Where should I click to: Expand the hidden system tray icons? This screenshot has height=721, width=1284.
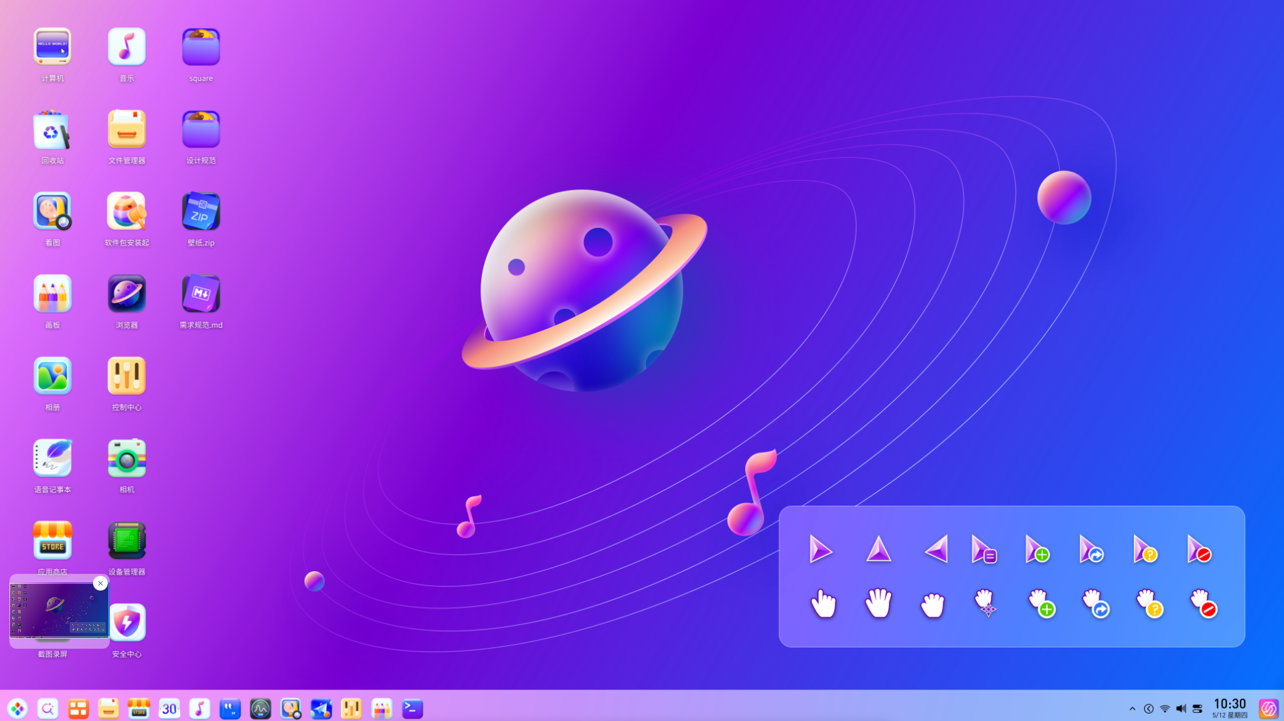(x=1132, y=709)
